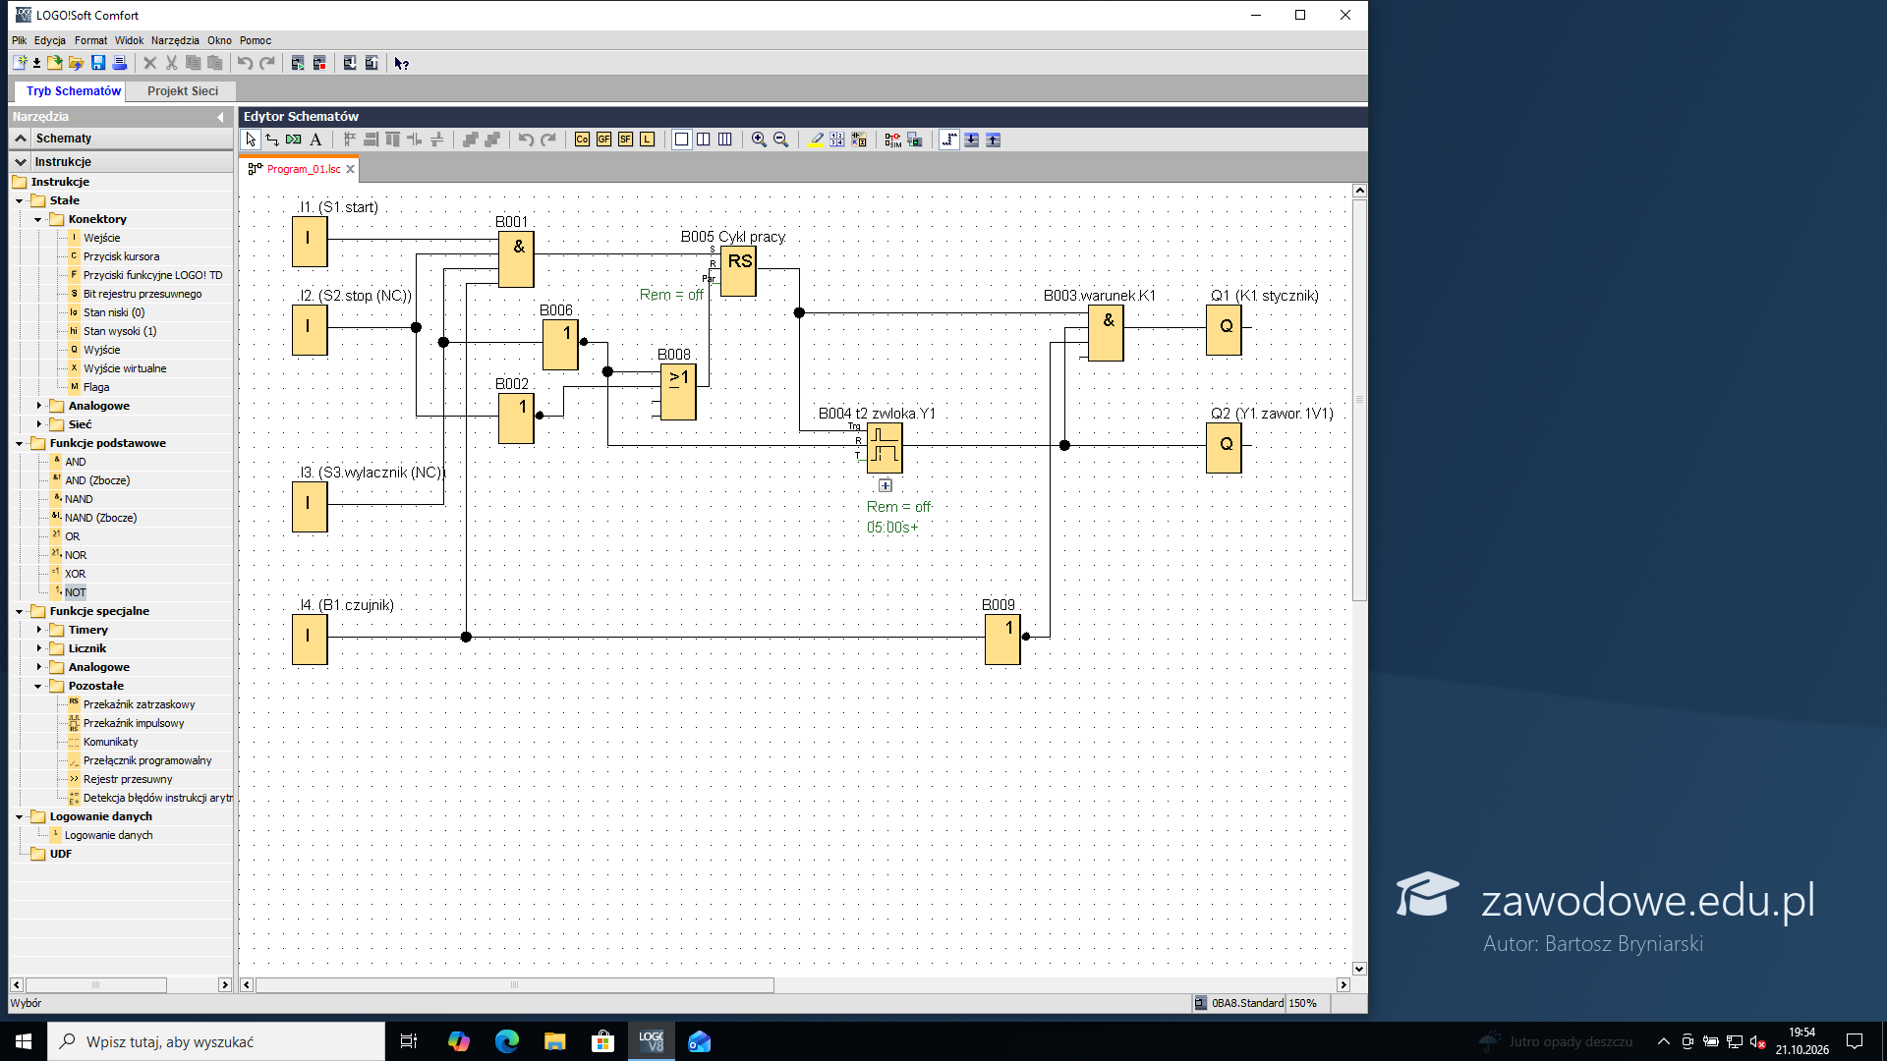
Task: Select the text annotation tool
Action: 315,140
